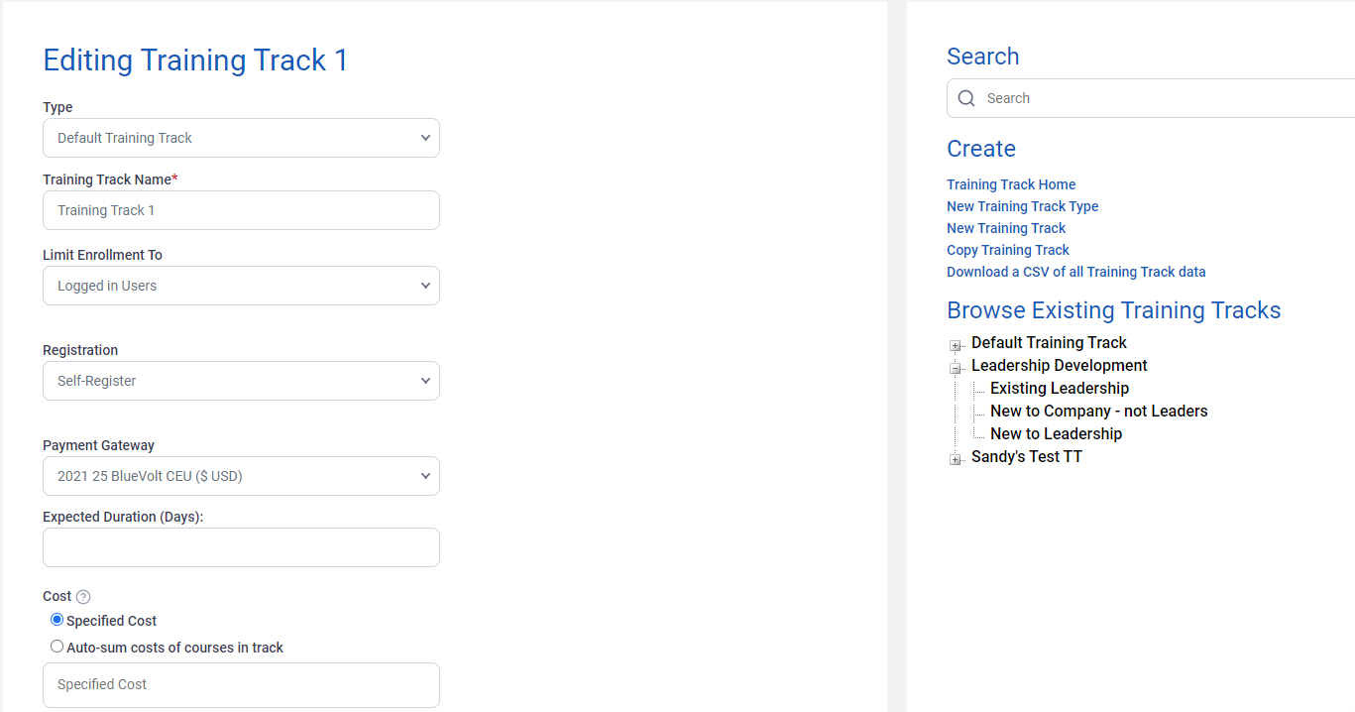This screenshot has width=1355, height=712.
Task: Open the Limit Enrollment To dropdown
Action: (x=241, y=286)
